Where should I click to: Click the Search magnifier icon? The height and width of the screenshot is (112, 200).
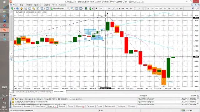[x=193, y=8]
